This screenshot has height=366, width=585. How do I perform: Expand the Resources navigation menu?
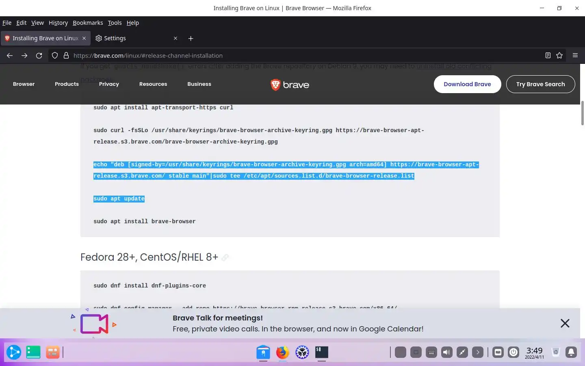point(153,84)
